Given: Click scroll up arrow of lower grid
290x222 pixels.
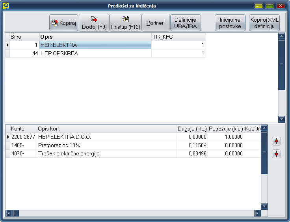Looking at the screenshot, I should click(264, 128).
